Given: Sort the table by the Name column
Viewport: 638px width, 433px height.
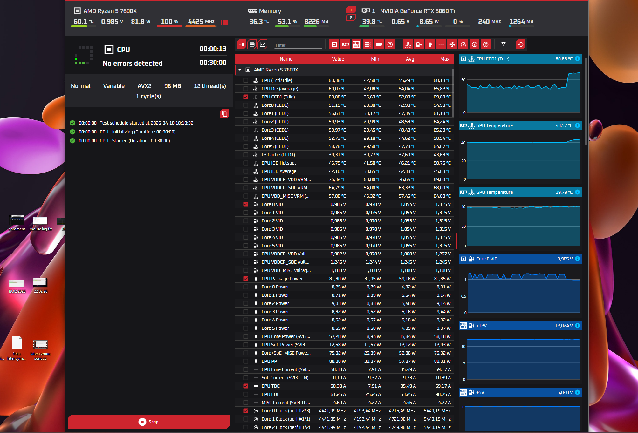Looking at the screenshot, I should (x=286, y=59).
